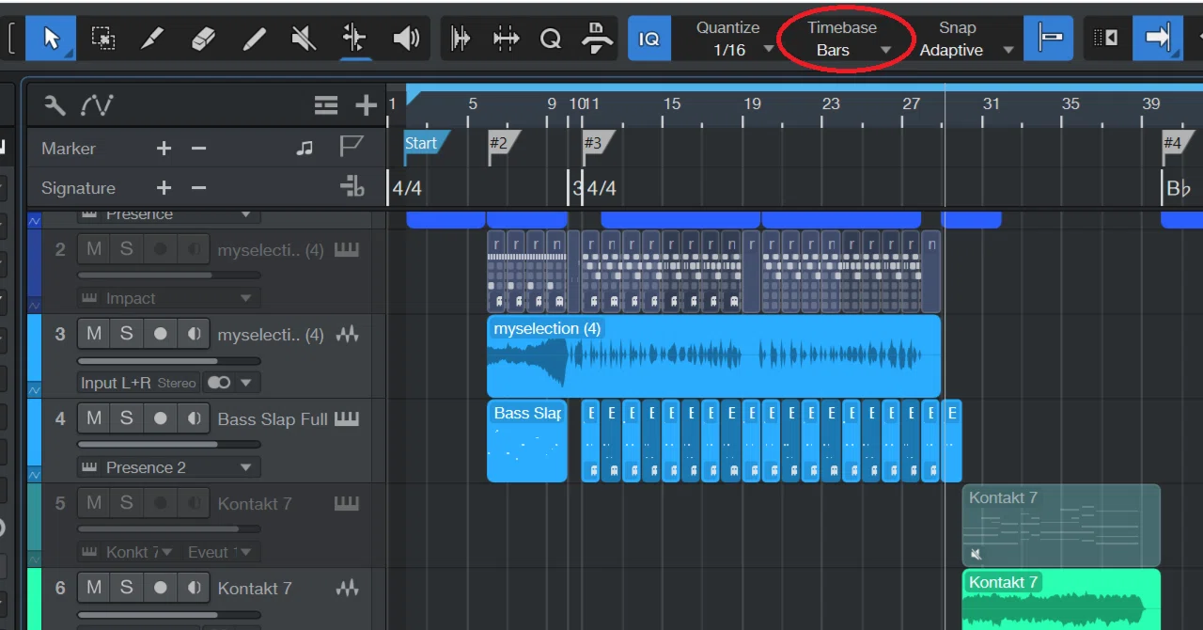The image size is (1203, 630).
Task: Select the Eraser tool
Action: (204, 39)
